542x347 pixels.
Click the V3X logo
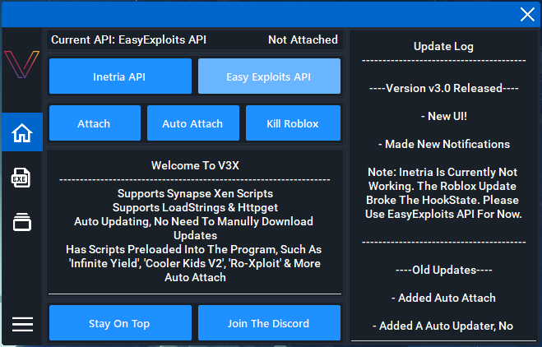click(21, 64)
